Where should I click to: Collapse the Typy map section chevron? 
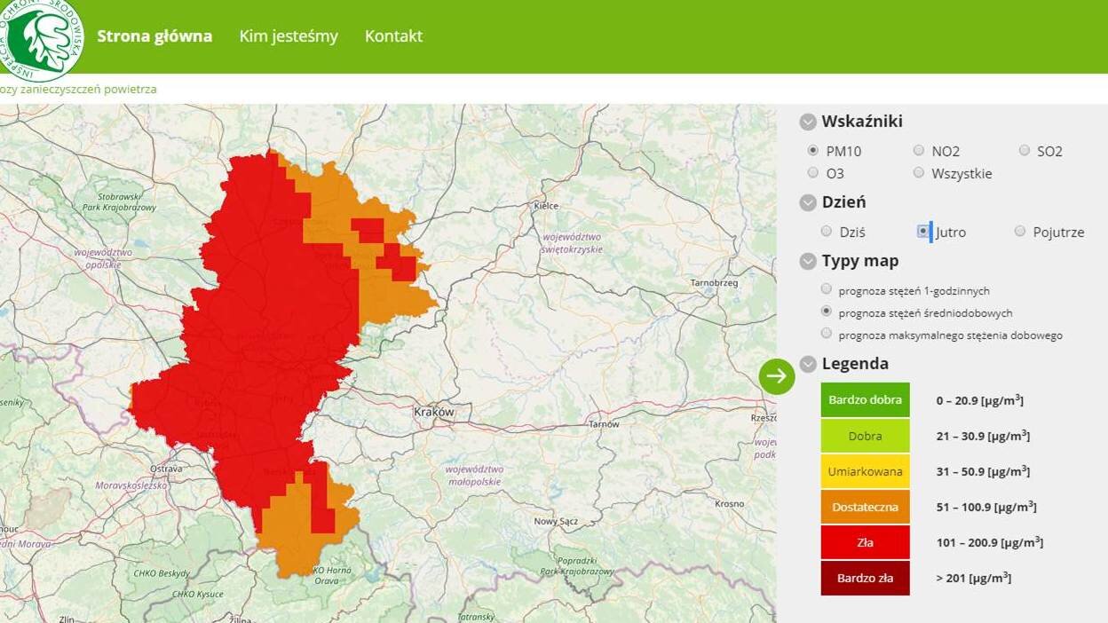coord(808,262)
